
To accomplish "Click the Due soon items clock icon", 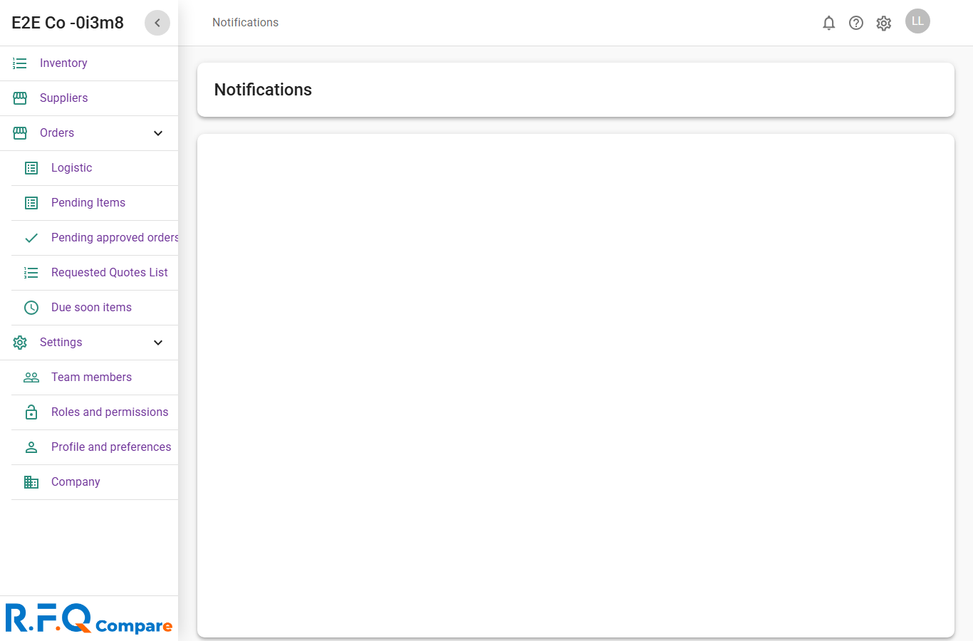I will tap(31, 308).
